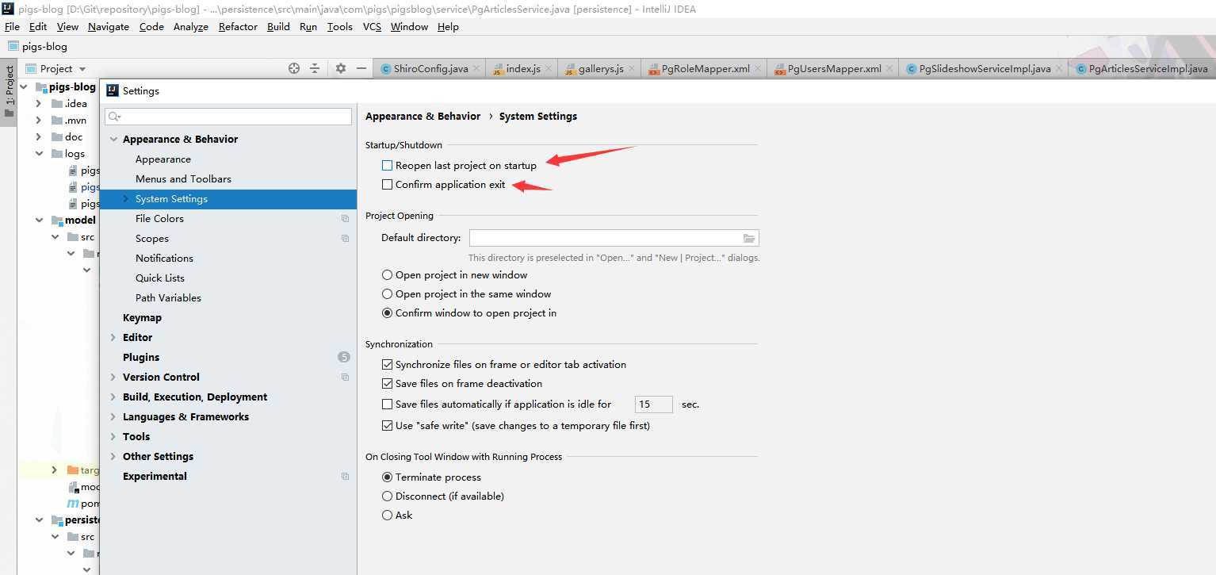The height and width of the screenshot is (575, 1216).
Task: Click the idle seconds field showing 15
Action: pyautogui.click(x=654, y=404)
